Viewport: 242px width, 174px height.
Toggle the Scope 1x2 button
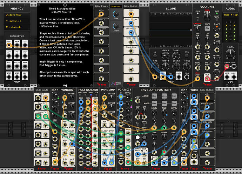coord(155,55)
